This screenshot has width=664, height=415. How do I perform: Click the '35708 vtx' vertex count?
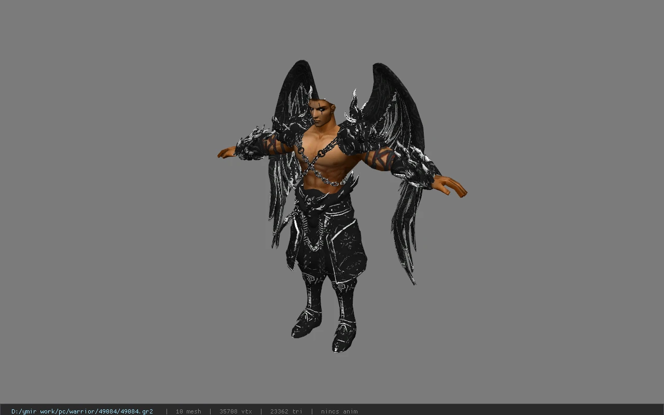(x=236, y=411)
